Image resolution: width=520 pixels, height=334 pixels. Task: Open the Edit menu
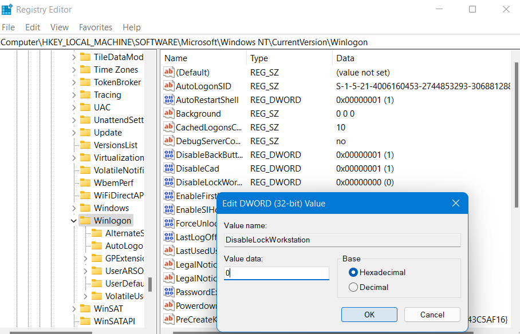click(x=33, y=27)
